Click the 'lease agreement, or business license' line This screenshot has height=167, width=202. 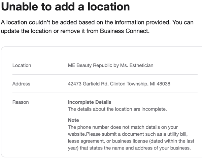131,141
